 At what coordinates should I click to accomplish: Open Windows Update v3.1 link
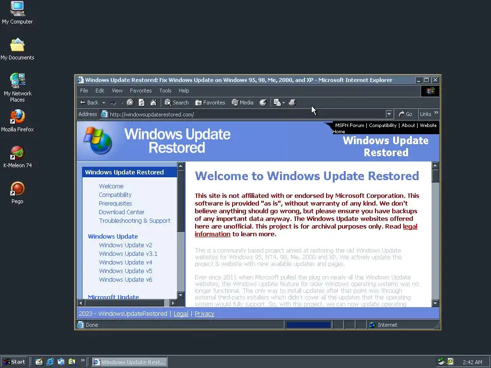128,254
